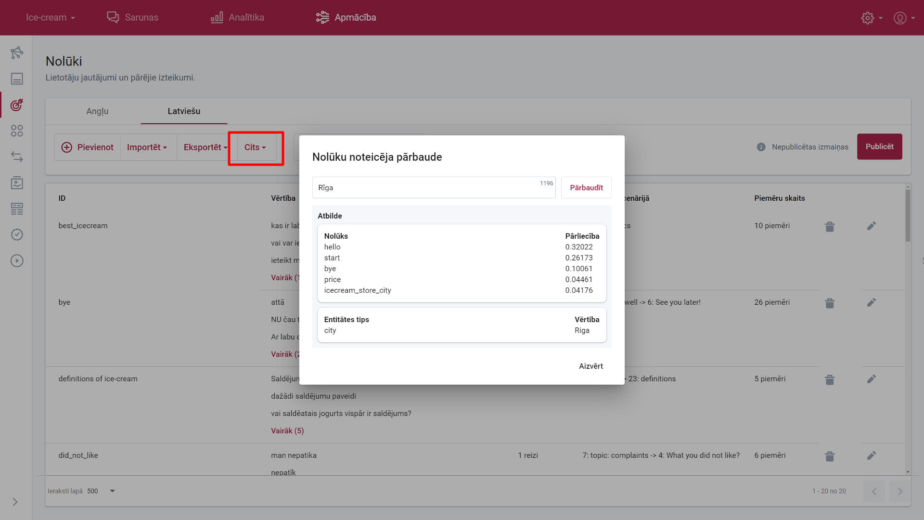Delete the best_icecream intent with trash icon
Screen dimensions: 924x520
(830, 226)
